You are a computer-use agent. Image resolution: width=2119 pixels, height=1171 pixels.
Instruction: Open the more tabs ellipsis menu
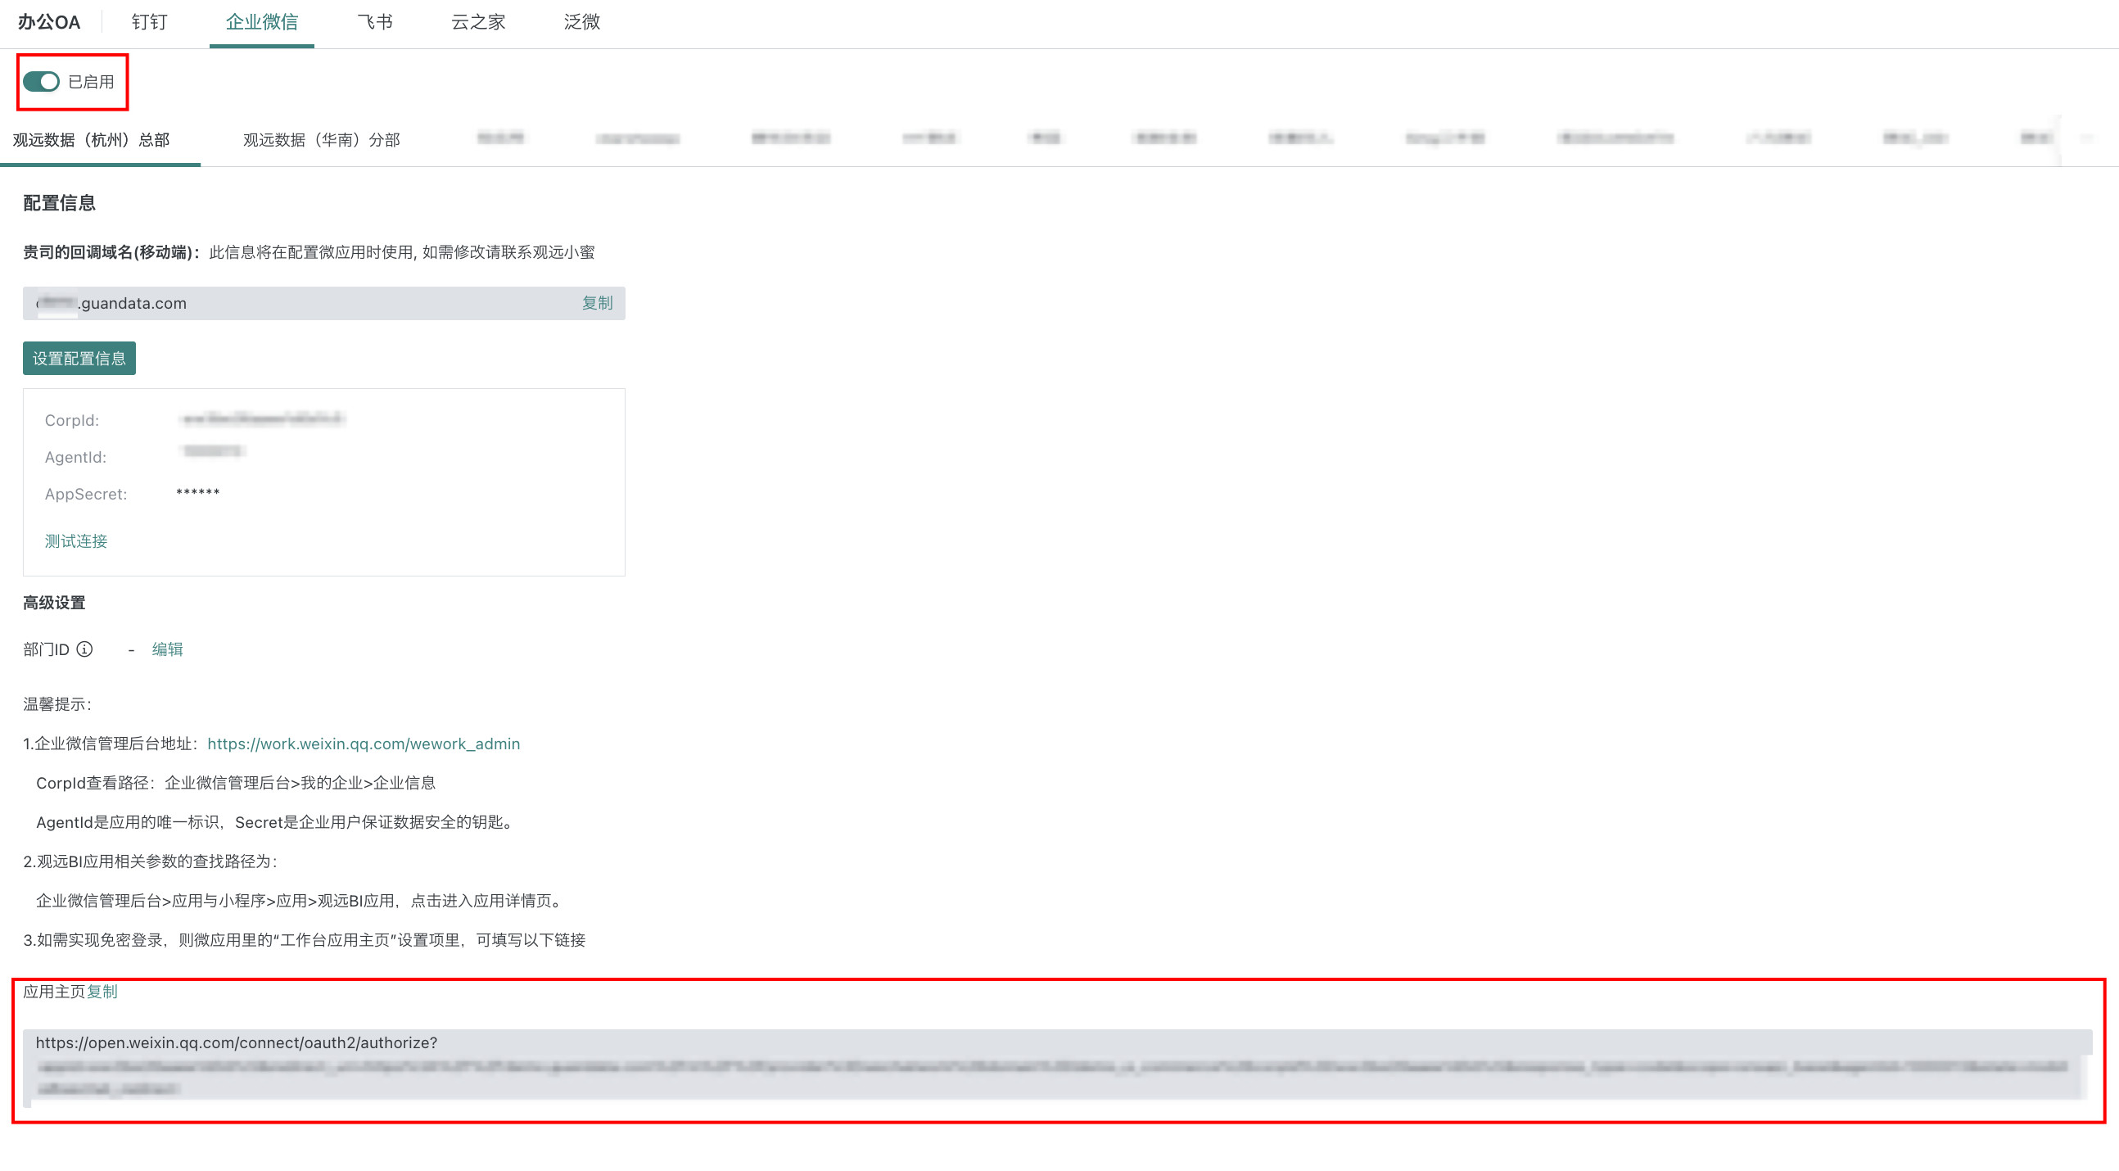[2088, 138]
